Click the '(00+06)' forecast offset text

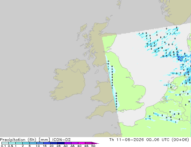180,140
